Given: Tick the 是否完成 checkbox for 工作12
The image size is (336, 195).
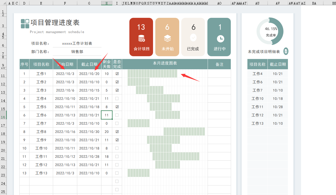Looking at the screenshot, I should (x=117, y=165).
